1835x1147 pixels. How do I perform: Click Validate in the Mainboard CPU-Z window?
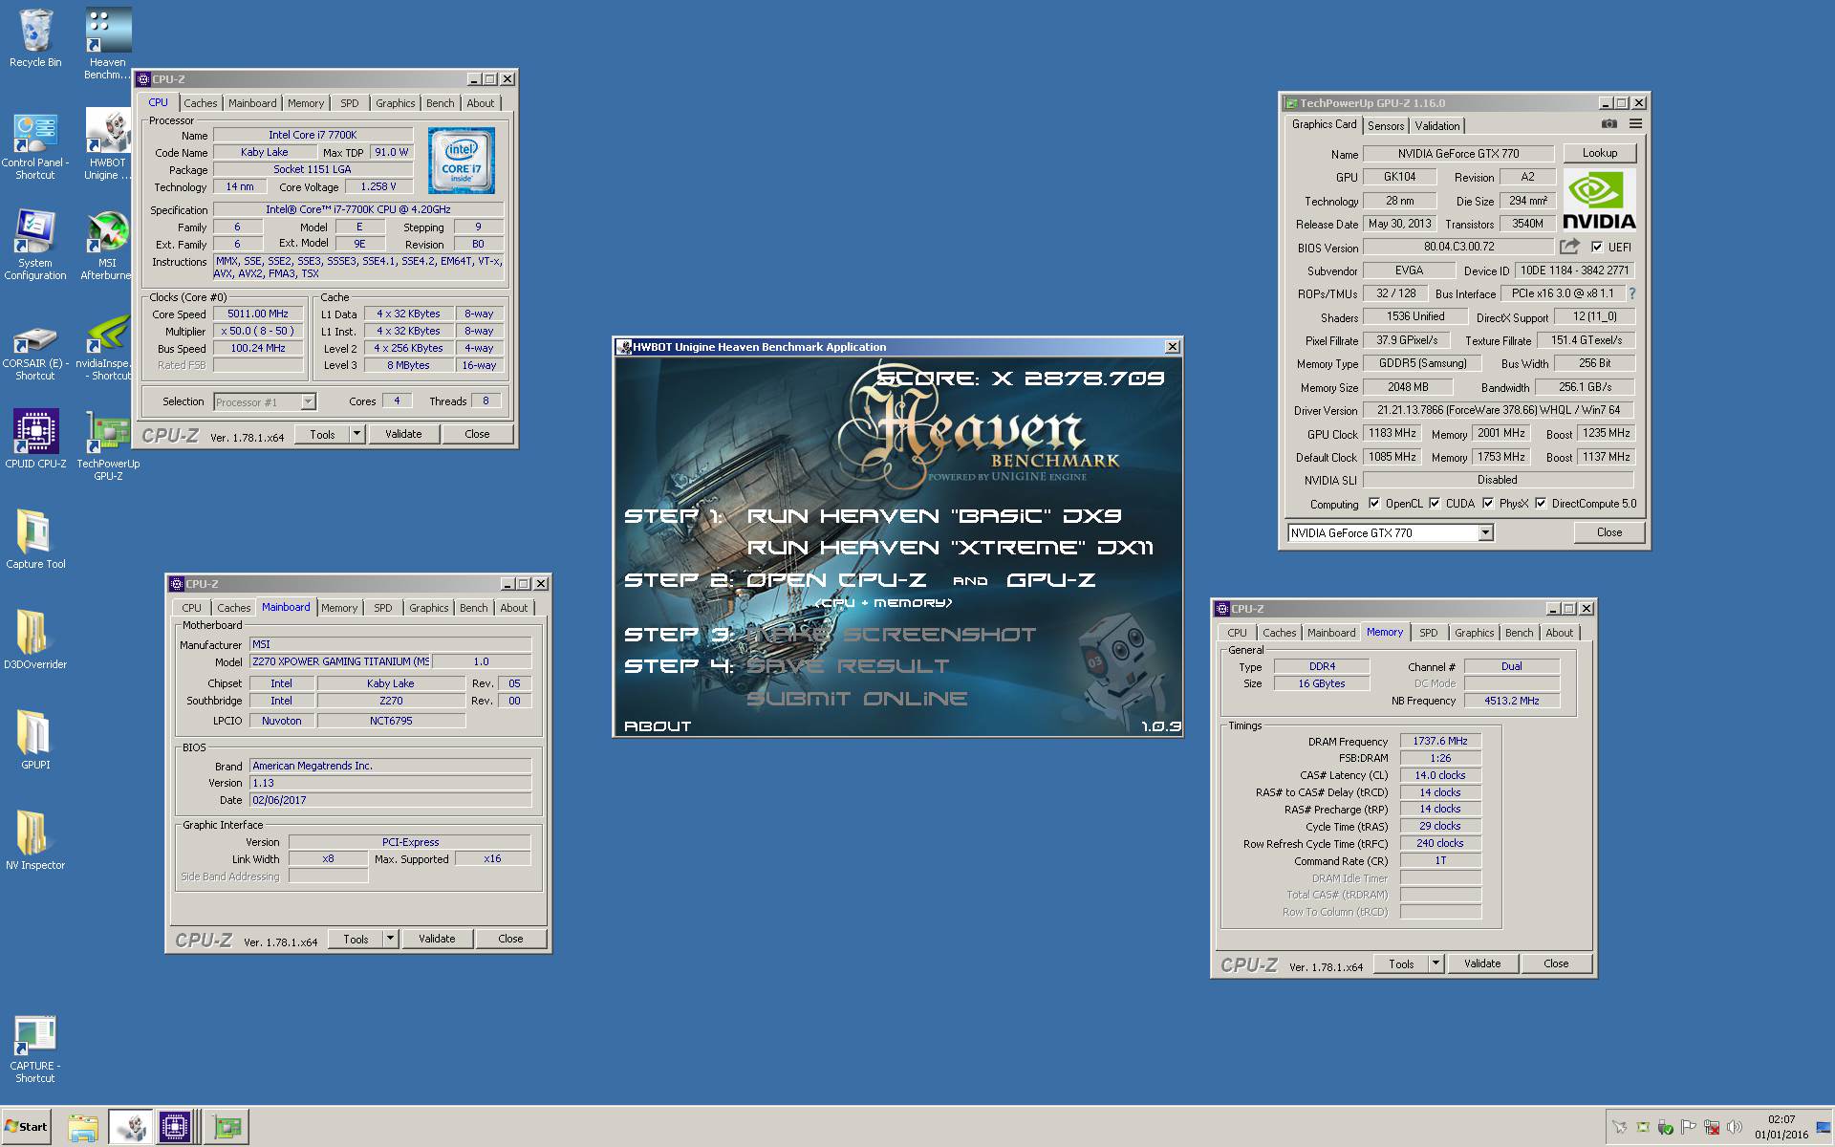tap(437, 939)
